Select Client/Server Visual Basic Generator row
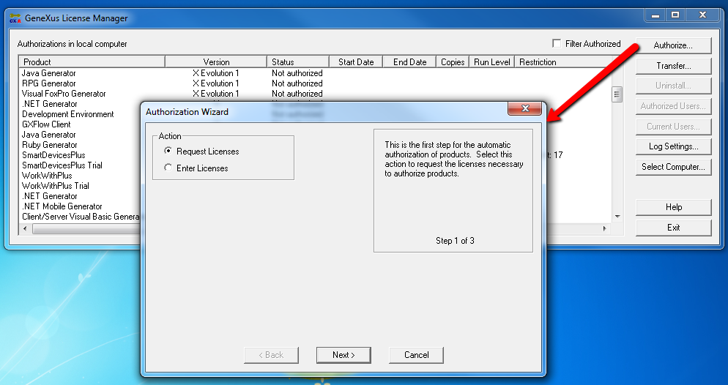Screen dimensions: 728x385 coord(81,216)
